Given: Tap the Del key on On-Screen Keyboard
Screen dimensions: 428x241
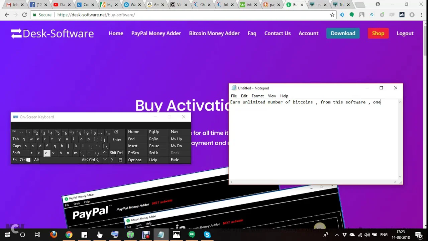Looking at the screenshot, I should click(x=120, y=153).
